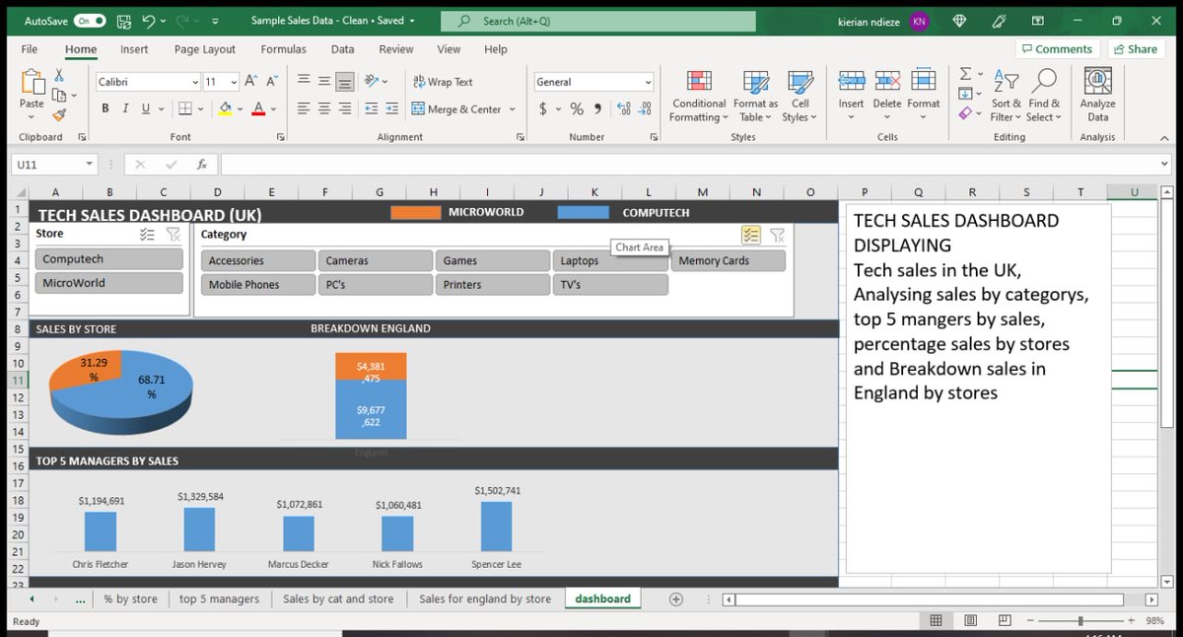Filter by MicroWorld in Store slicer
The height and width of the screenshot is (637, 1183).
pyautogui.click(x=109, y=283)
